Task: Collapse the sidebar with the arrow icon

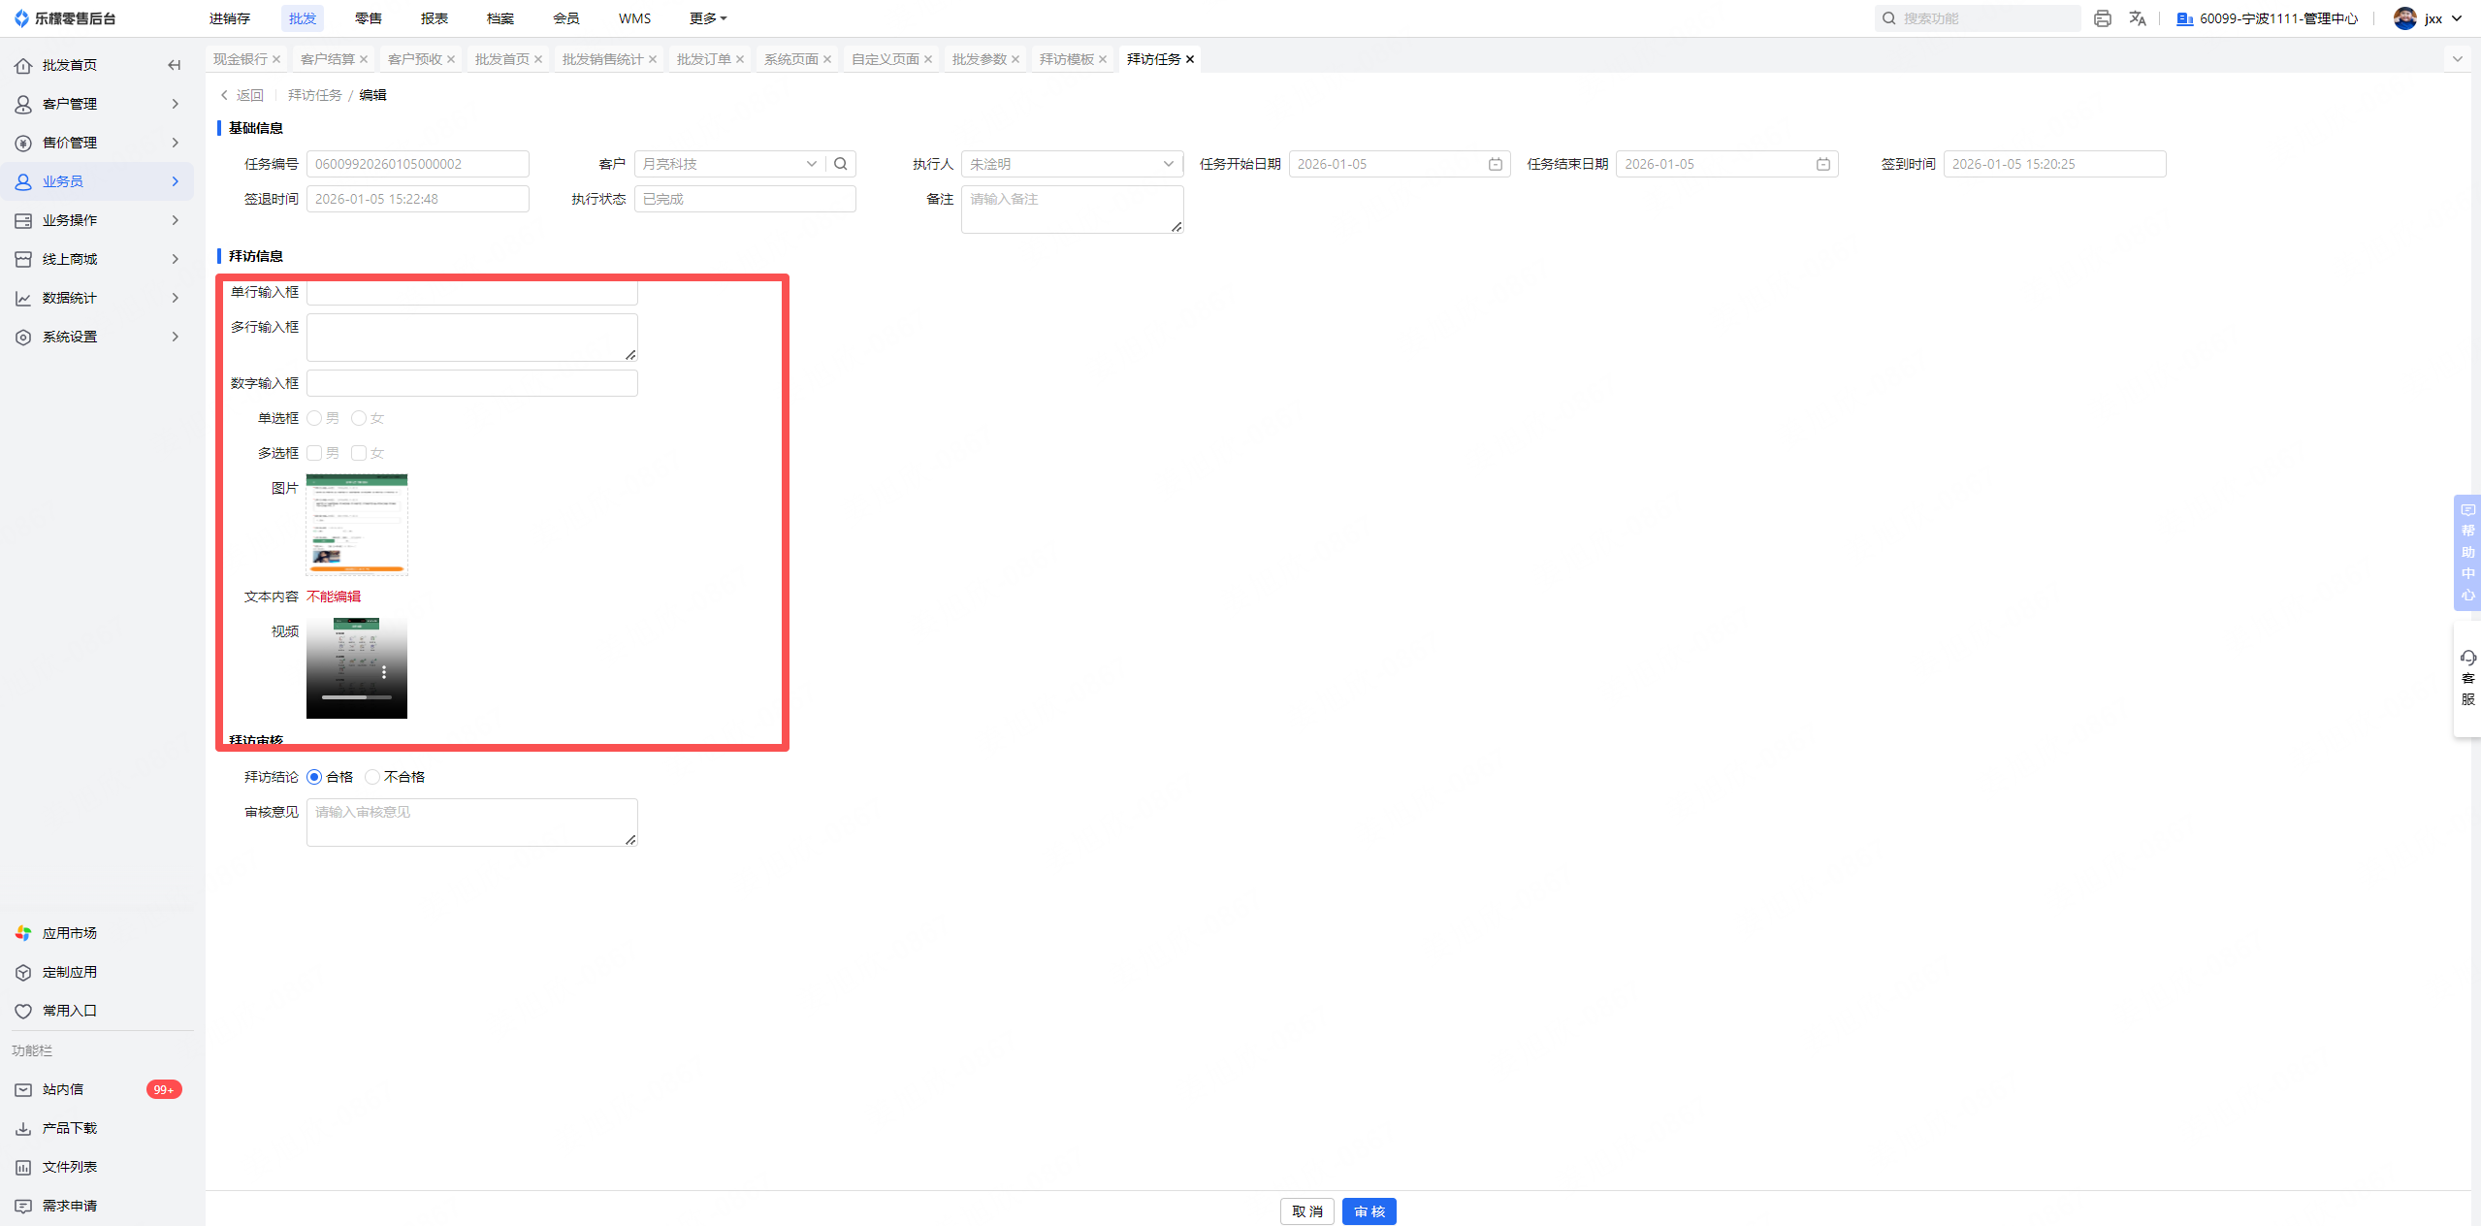Action: click(175, 65)
